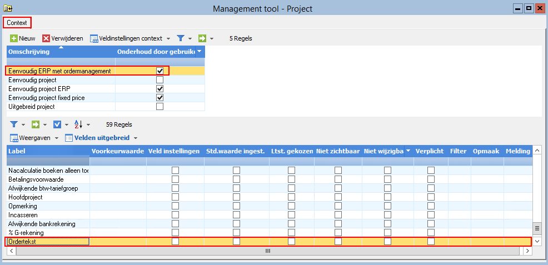Uncheck Eenvoudig ERP met ordermanagement checkbox
This screenshot has width=548, height=265.
pos(160,71)
